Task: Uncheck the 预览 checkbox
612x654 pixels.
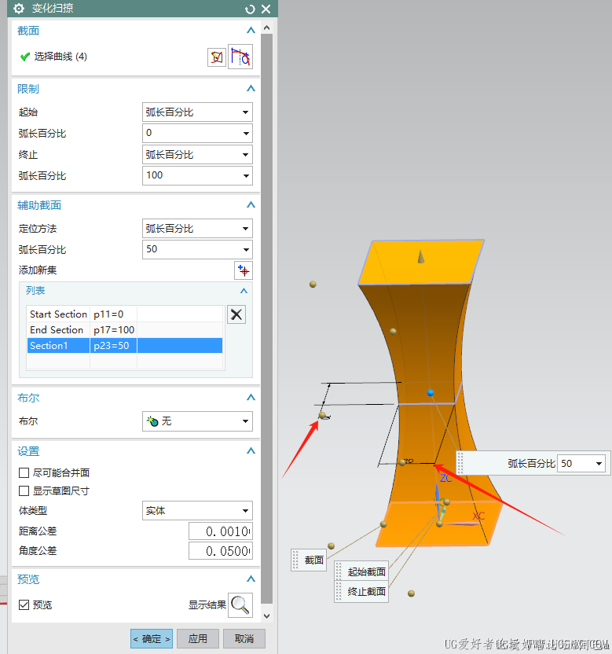Action: (x=24, y=604)
